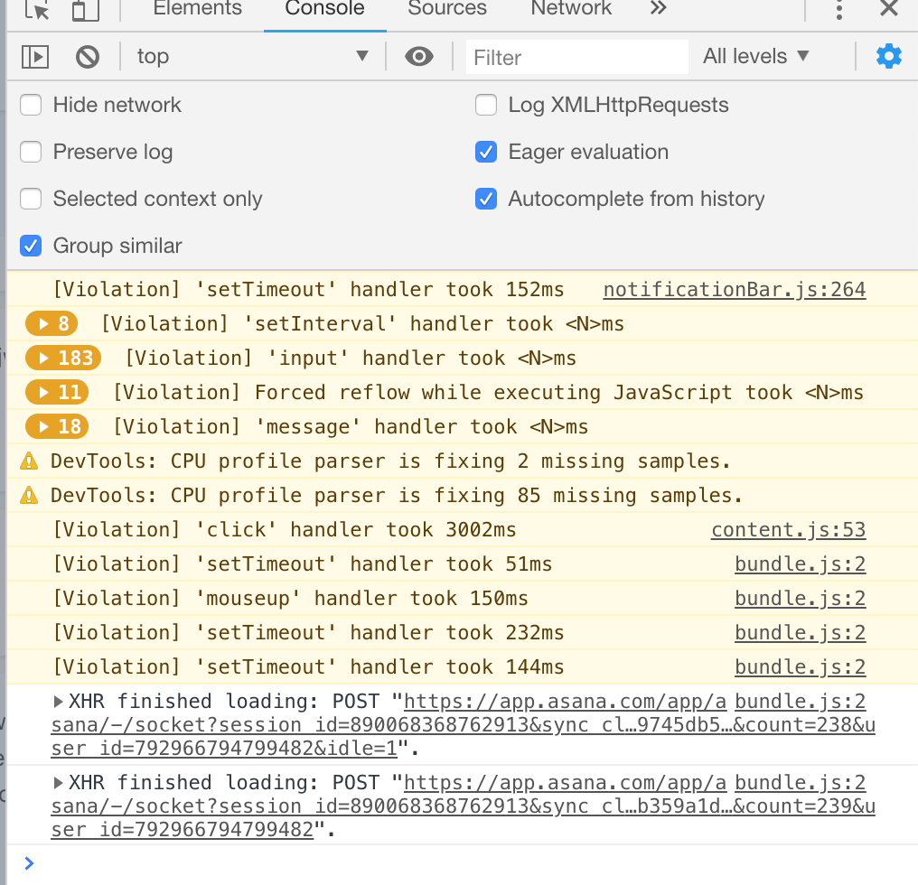The image size is (918, 885).
Task: Select the 'mouseup' handler took 150ms message
Action: pos(290,598)
